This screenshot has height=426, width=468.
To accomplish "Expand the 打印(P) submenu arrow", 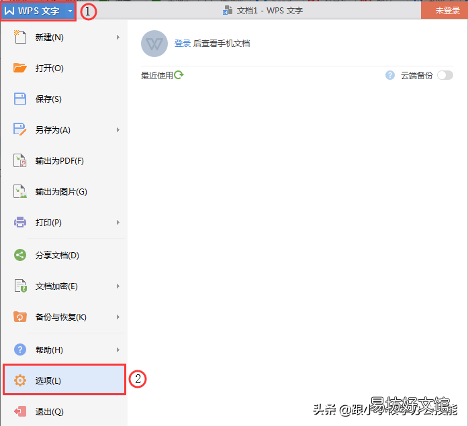I will pyautogui.click(x=118, y=222).
